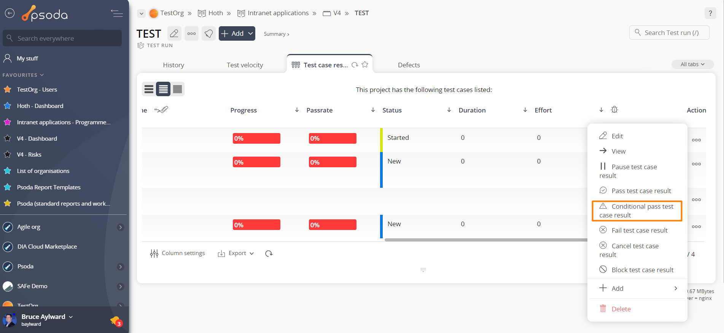Open actions menu for the last New row

pos(696,227)
